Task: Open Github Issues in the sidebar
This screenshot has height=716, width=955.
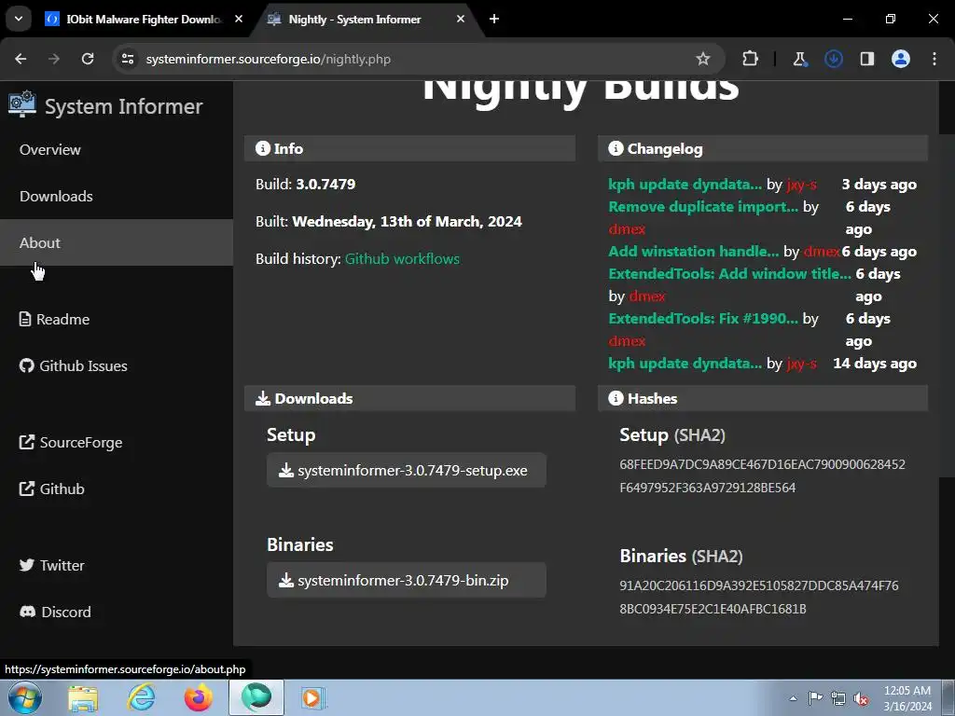Action: click(74, 365)
